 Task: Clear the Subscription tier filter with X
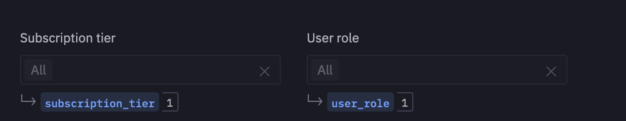[x=264, y=72]
